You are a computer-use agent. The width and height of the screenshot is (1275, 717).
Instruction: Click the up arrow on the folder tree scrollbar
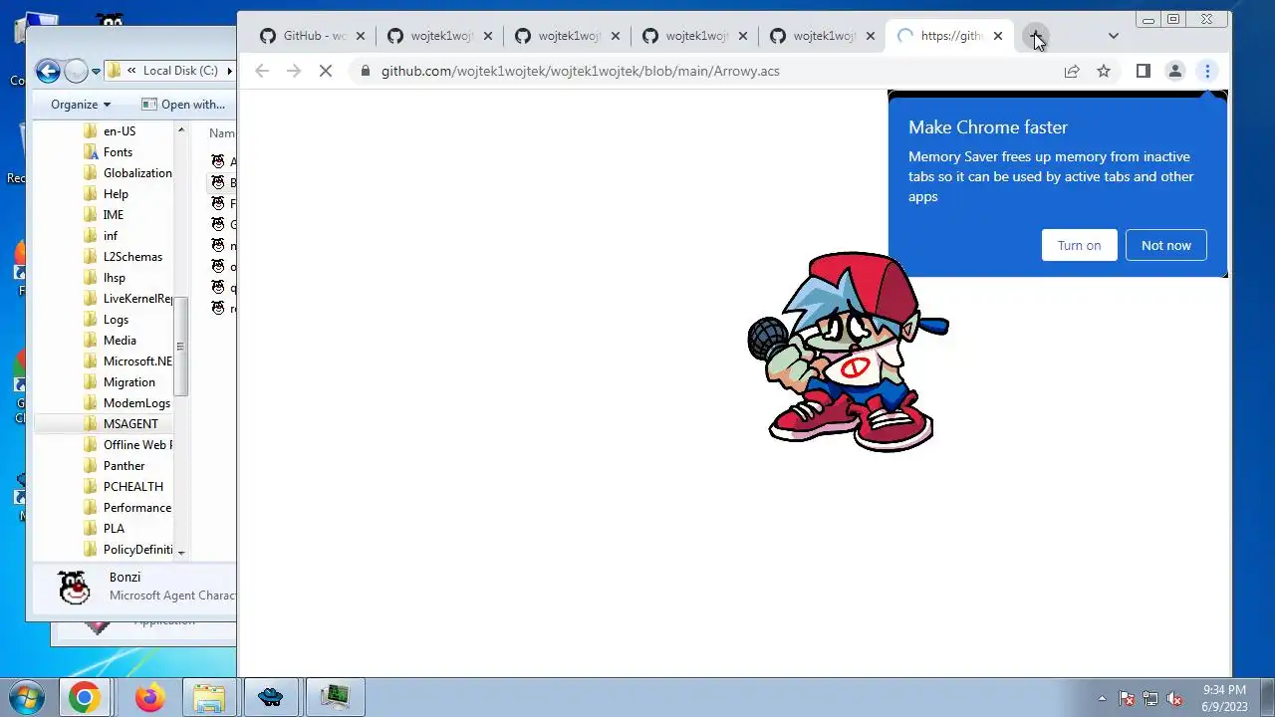[181, 130]
